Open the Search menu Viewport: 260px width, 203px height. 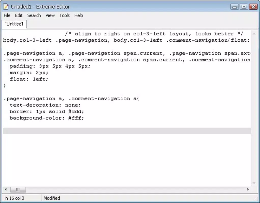(34, 15)
